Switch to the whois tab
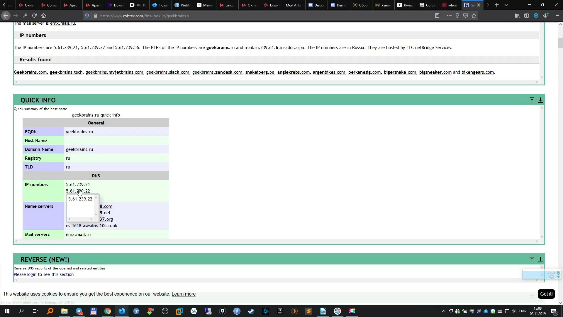563x317 pixels. [x=450, y=5]
